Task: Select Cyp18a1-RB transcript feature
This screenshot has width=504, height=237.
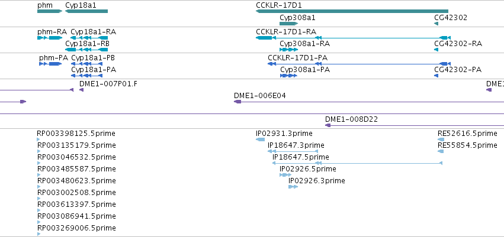Action: tap(86, 50)
